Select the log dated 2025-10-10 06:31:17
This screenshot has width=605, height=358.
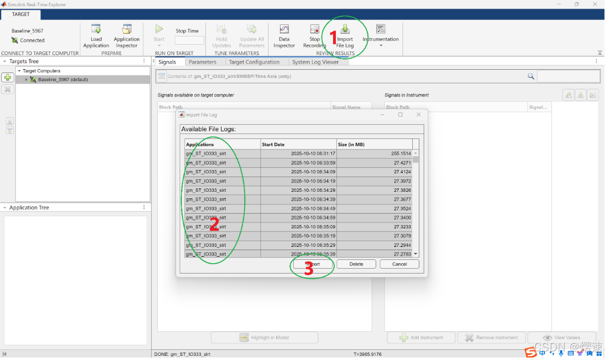pos(298,154)
